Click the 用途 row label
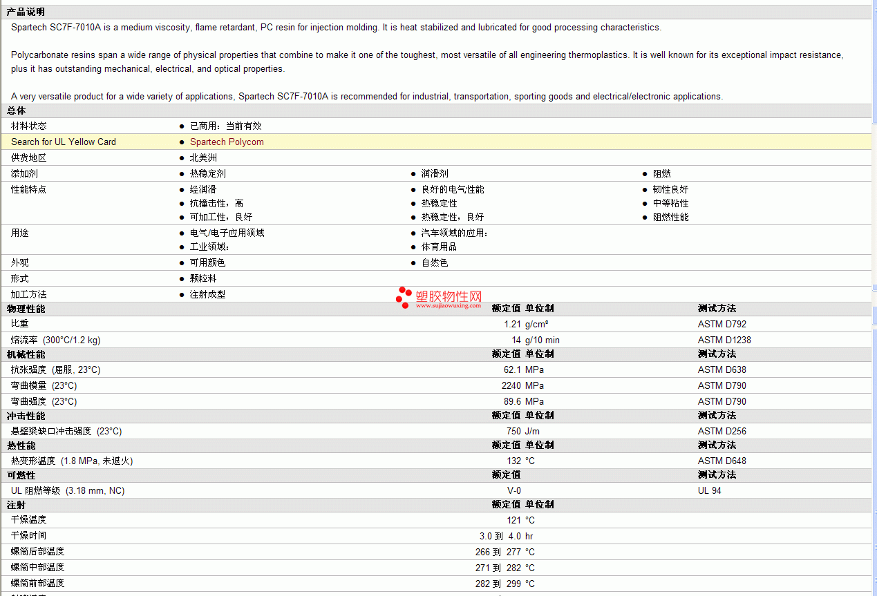Viewport: 877px width, 596px height. point(20,233)
